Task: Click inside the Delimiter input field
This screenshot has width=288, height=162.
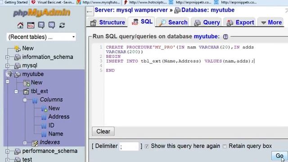Action: [x=129, y=146]
